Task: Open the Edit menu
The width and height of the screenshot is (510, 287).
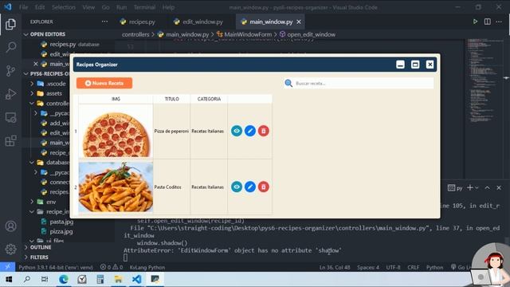Action: [x=40, y=7]
